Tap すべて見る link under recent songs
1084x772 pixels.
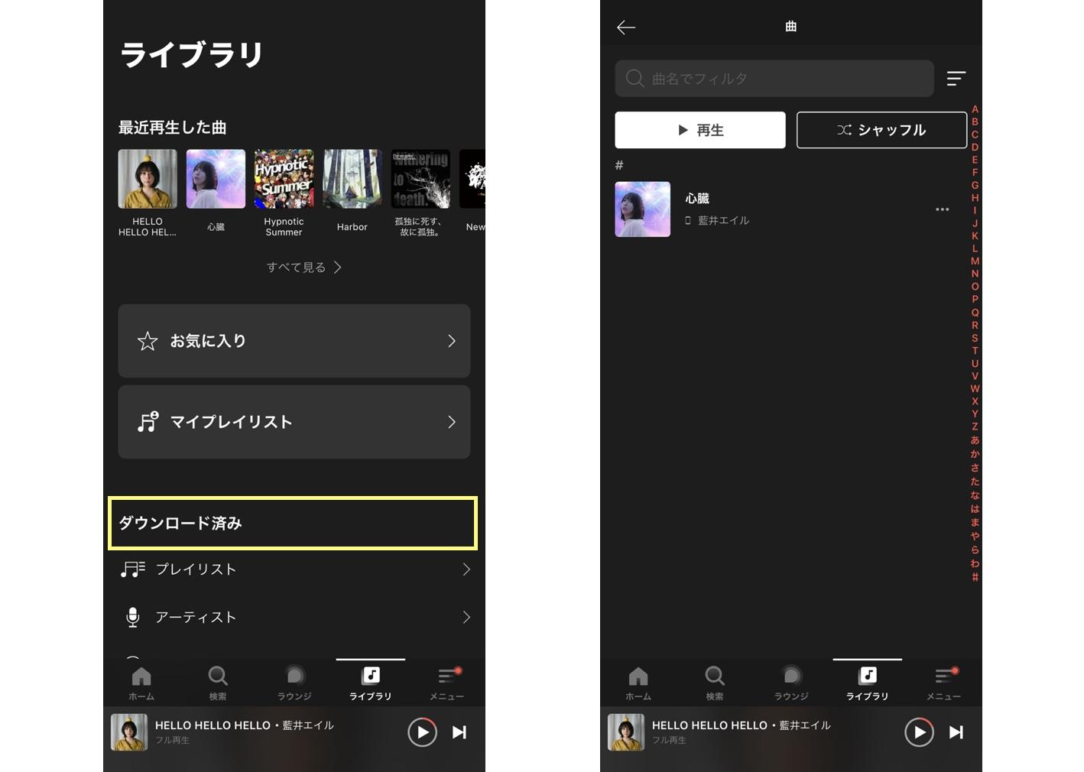(x=303, y=268)
